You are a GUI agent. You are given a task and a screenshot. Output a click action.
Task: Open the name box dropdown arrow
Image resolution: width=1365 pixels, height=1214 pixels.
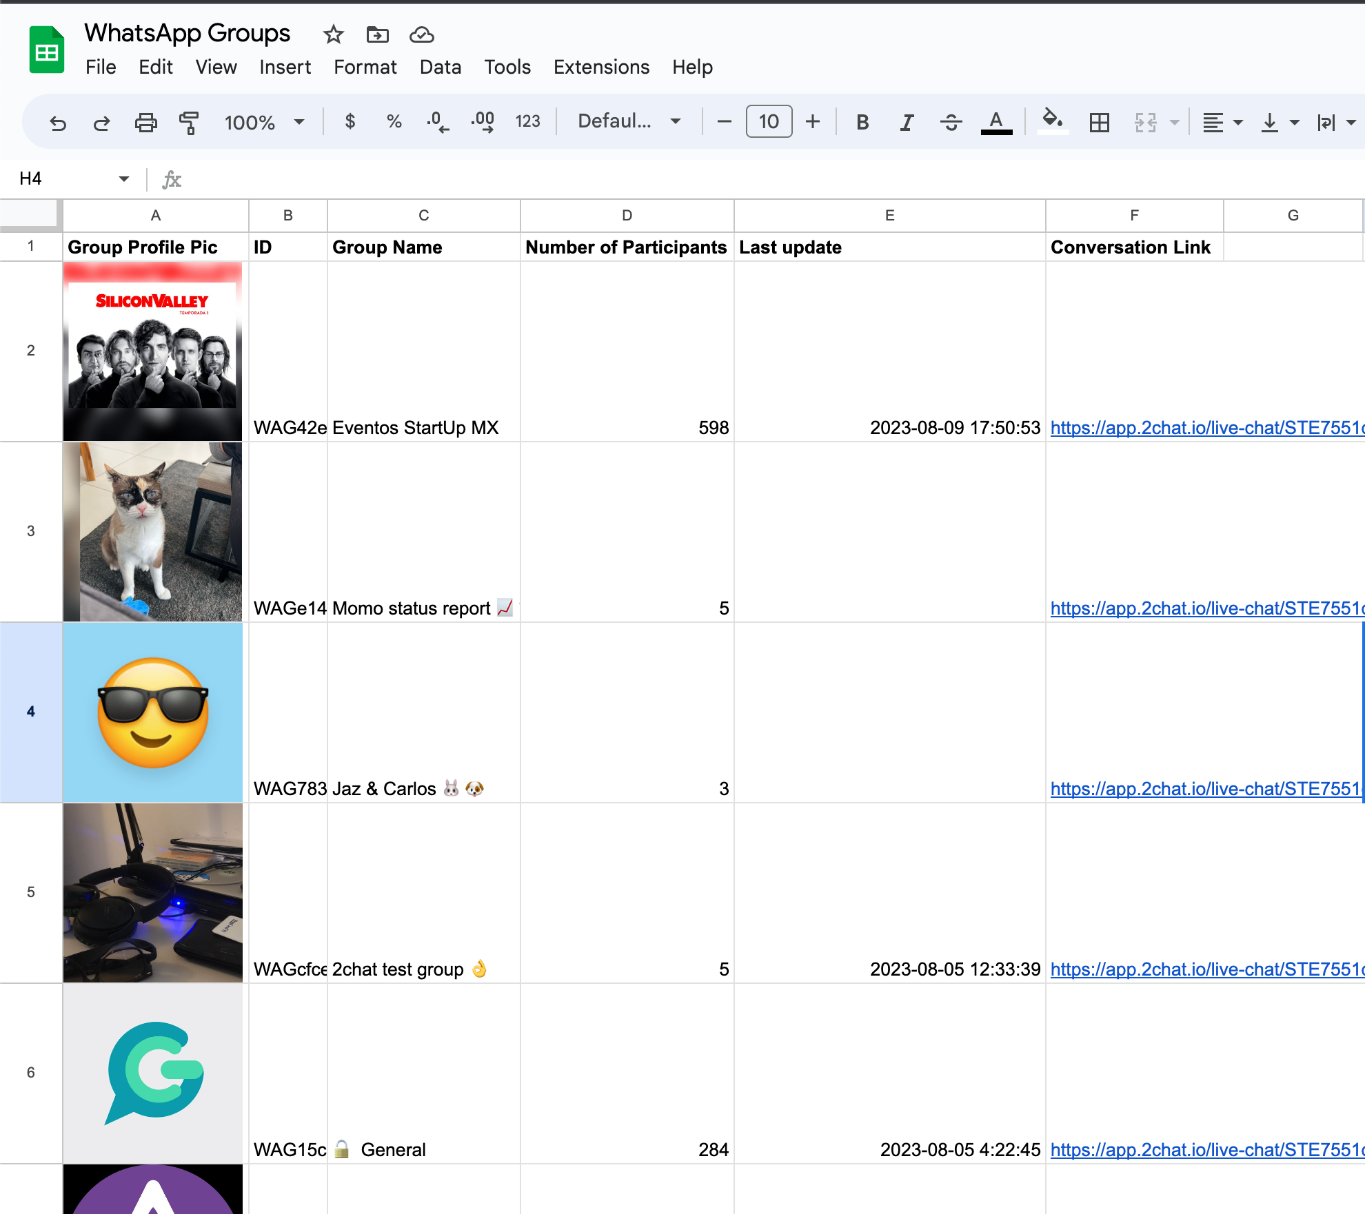pos(124,179)
